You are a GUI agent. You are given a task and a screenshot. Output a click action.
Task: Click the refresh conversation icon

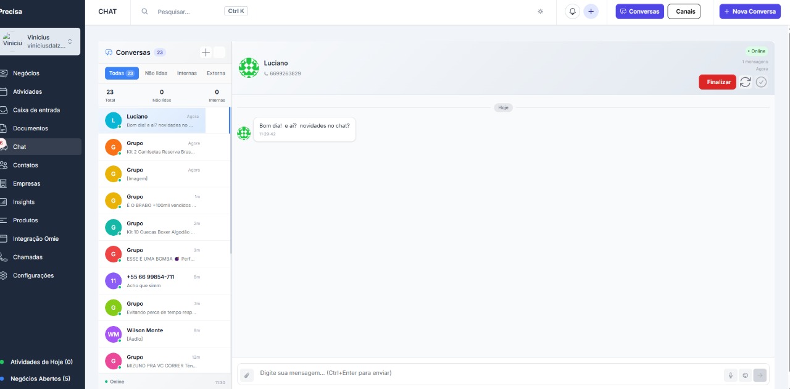(x=746, y=82)
